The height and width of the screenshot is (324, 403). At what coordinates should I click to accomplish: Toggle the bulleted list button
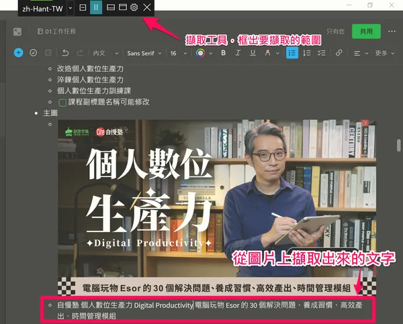pos(292,53)
